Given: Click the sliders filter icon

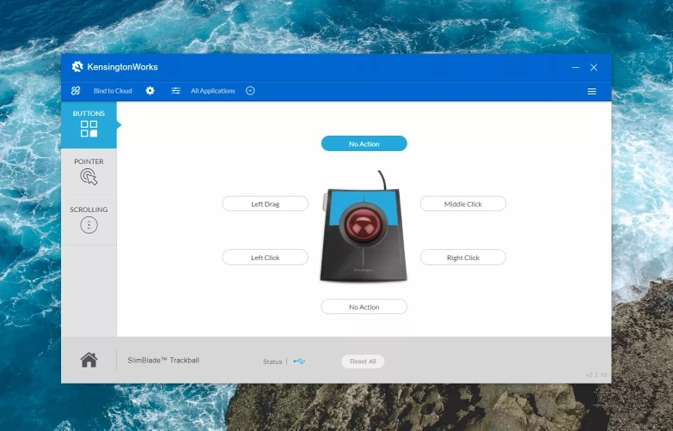Looking at the screenshot, I should point(175,90).
